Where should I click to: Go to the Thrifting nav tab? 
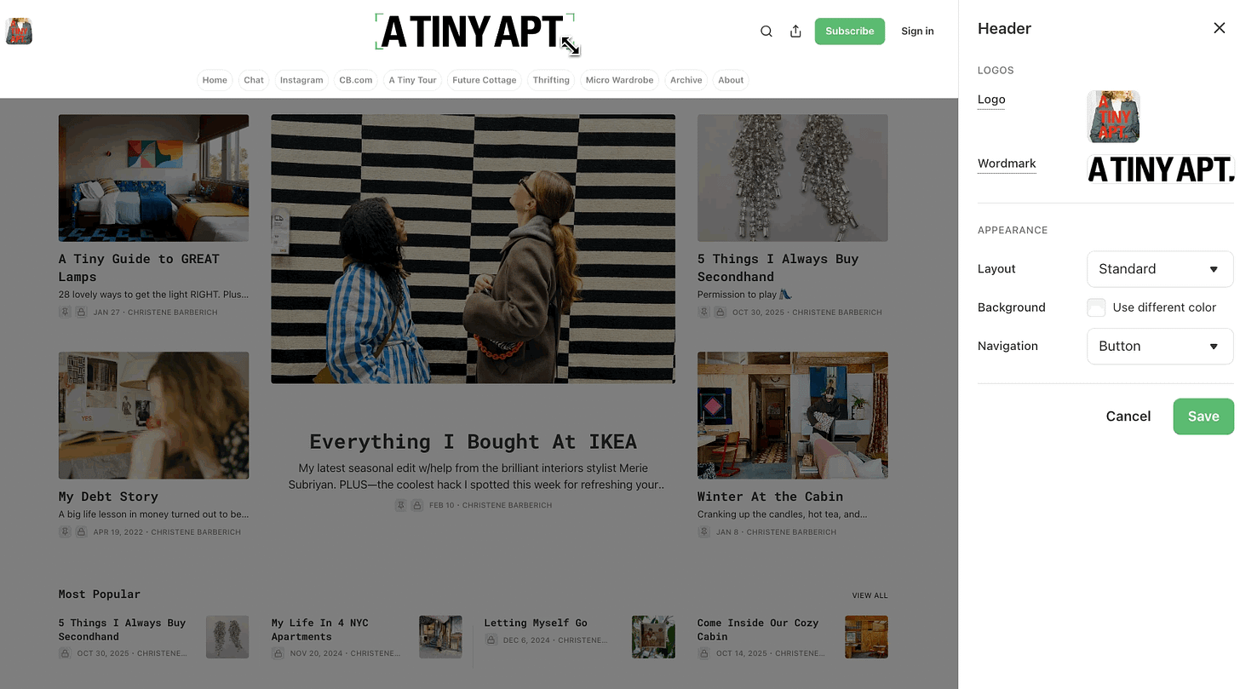pyautogui.click(x=551, y=80)
